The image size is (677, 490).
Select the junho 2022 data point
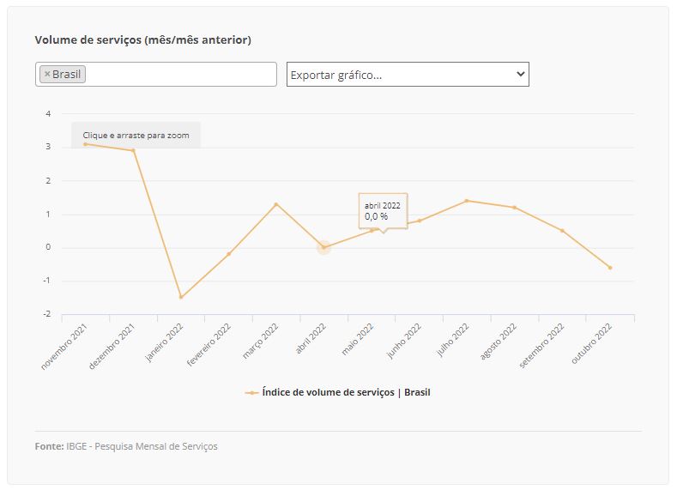(x=419, y=221)
